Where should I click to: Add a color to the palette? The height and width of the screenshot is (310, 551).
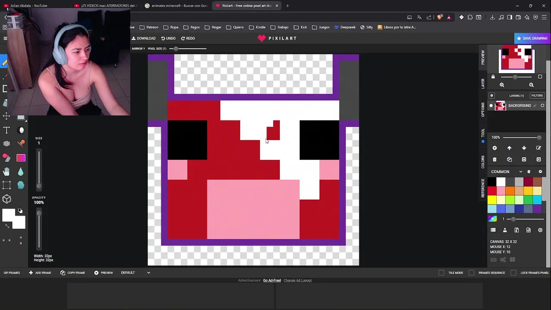pyautogui.click(x=540, y=172)
